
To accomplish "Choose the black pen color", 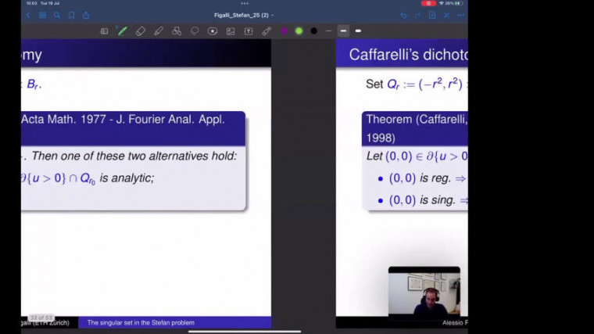I will point(313,31).
